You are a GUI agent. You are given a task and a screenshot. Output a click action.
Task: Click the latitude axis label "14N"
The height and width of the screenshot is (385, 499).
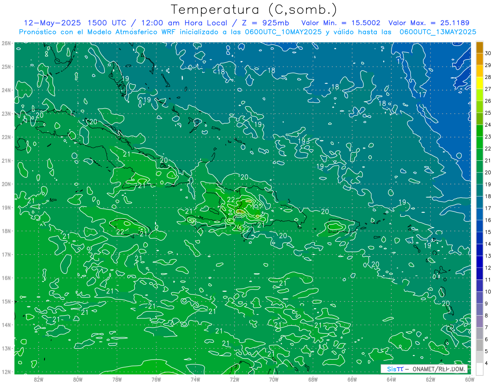click(x=6, y=325)
